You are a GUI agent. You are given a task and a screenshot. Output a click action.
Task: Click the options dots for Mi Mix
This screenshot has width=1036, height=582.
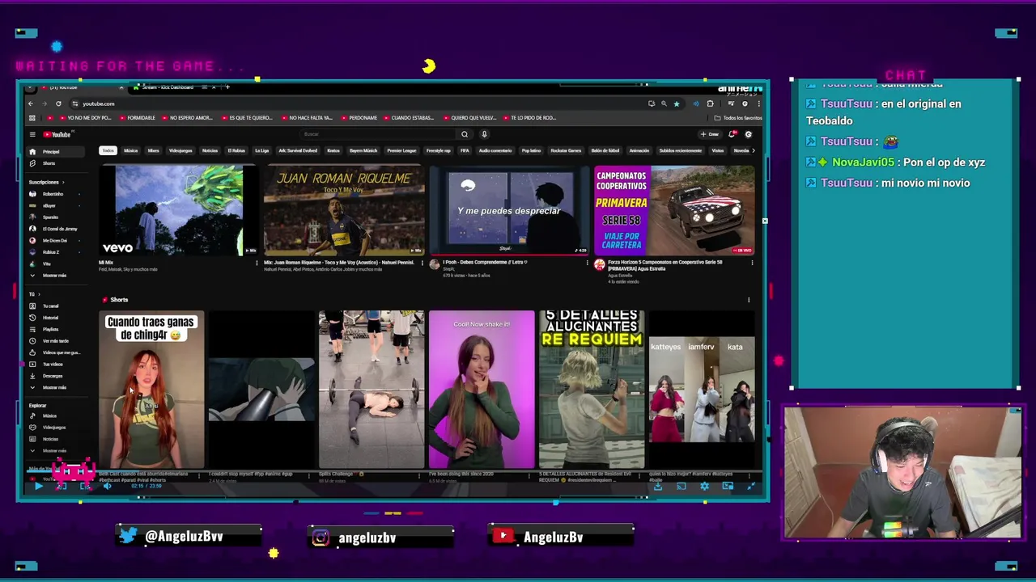pos(257,263)
